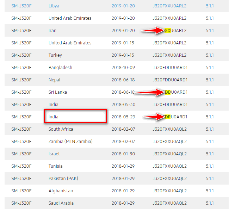Click the Saudi Arabia country name
The width and height of the screenshot is (229, 211).
click(62, 203)
